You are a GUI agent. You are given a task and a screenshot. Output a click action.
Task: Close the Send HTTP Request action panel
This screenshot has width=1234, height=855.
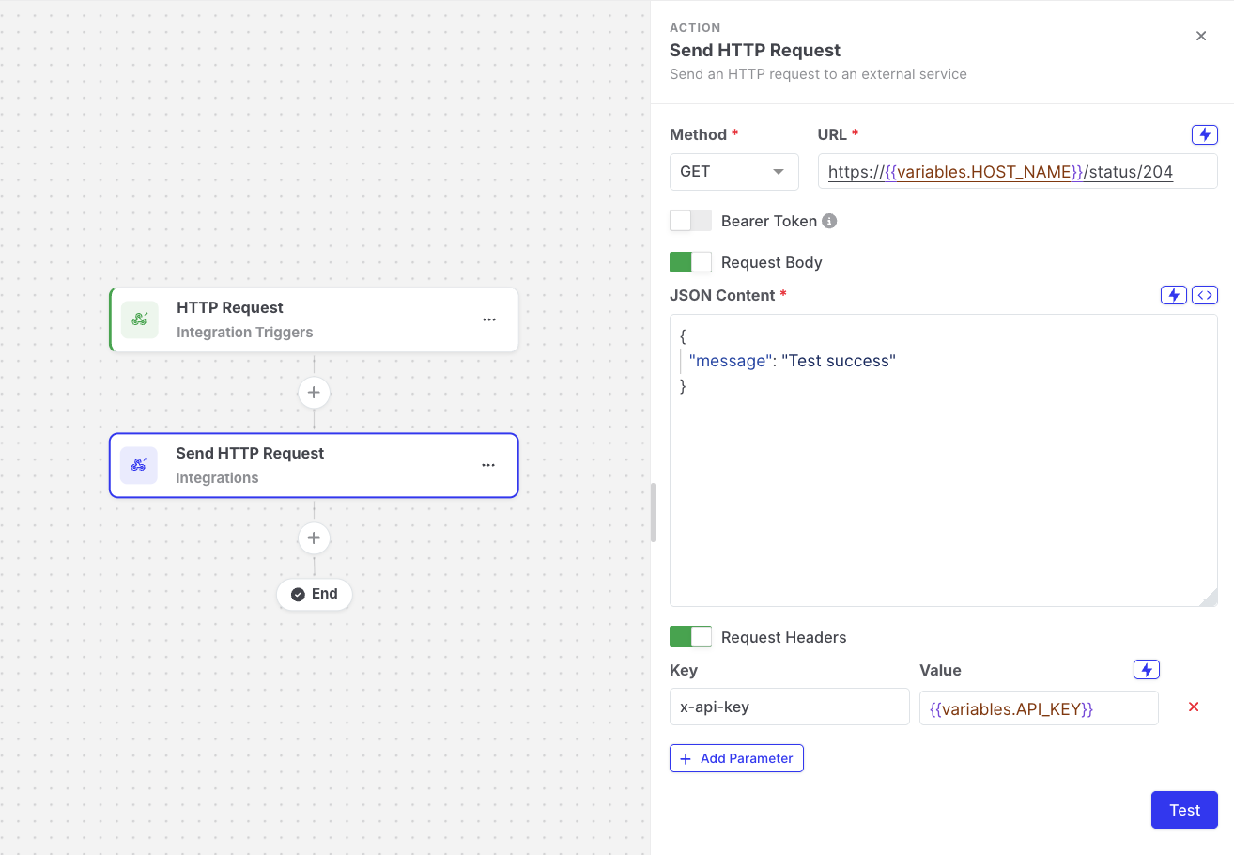[x=1201, y=36]
